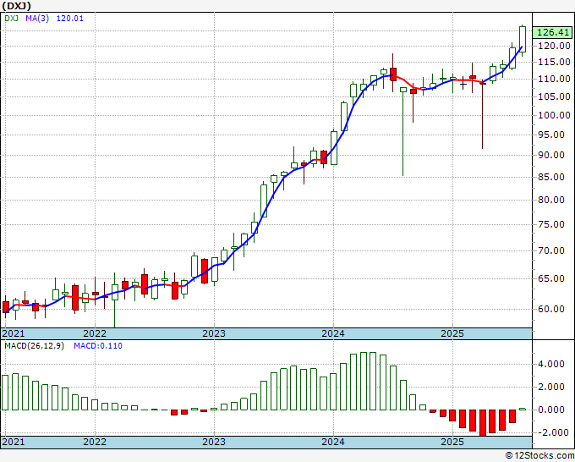Viewport: 575px width, 462px height.
Task: Click the (DXJ) chart title
Action: click(17, 6)
